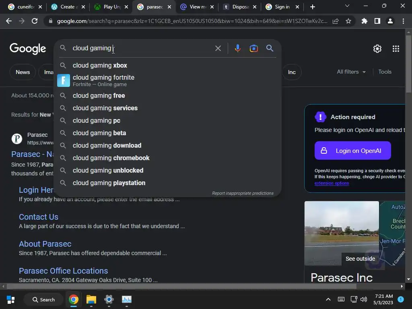Choose suggestion cloud gaming xbox
This screenshot has width=412, height=309.
(x=168, y=66)
